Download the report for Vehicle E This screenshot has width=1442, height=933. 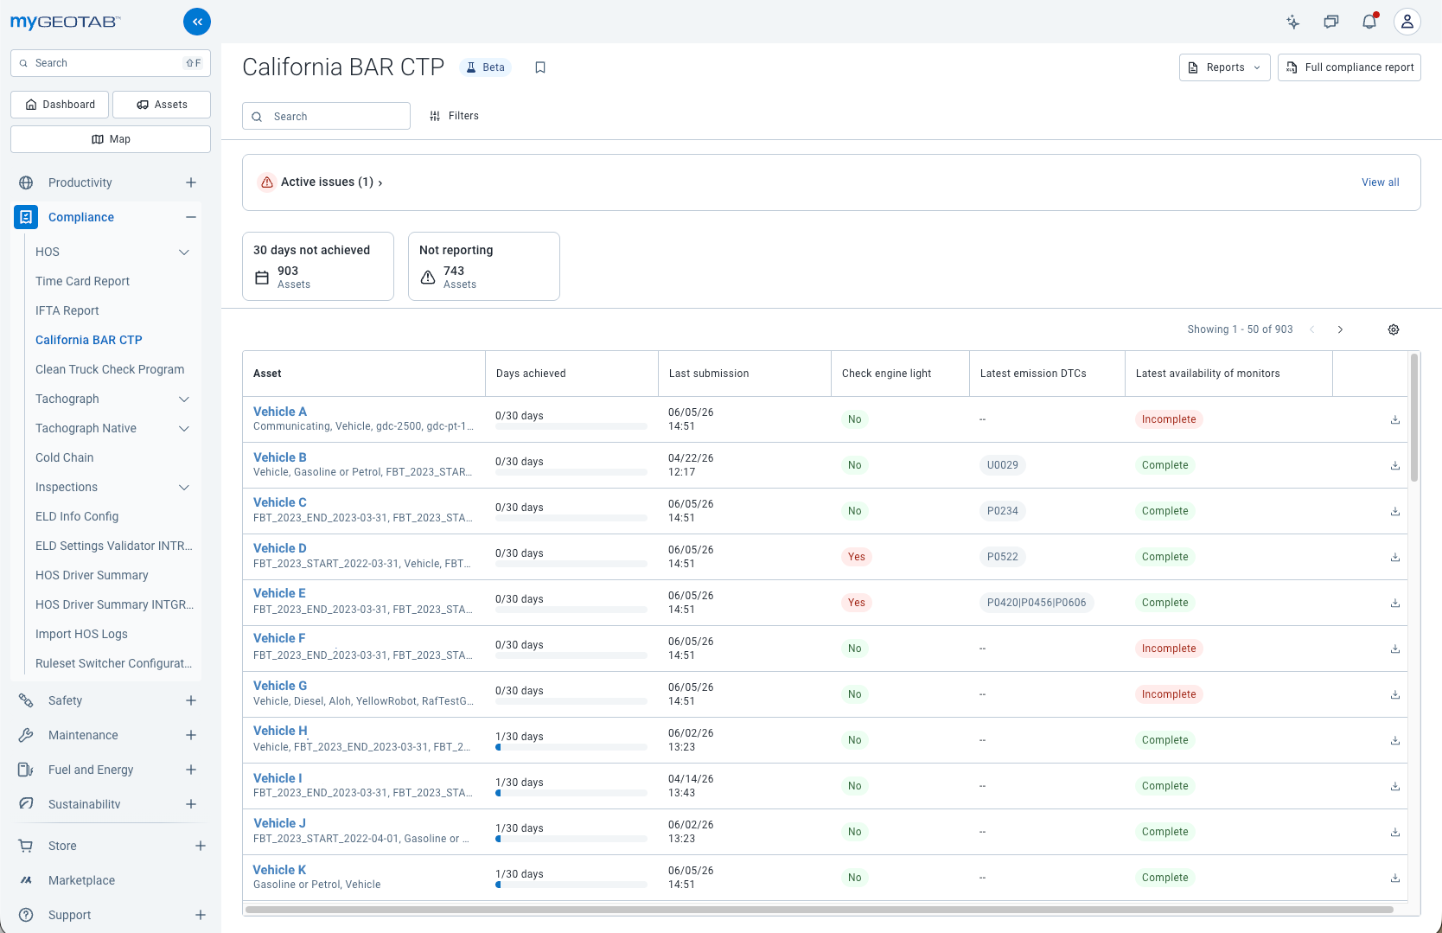[1395, 603]
